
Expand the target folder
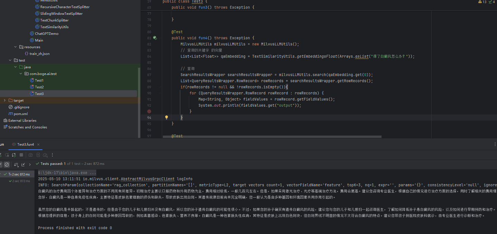[x=5, y=100]
